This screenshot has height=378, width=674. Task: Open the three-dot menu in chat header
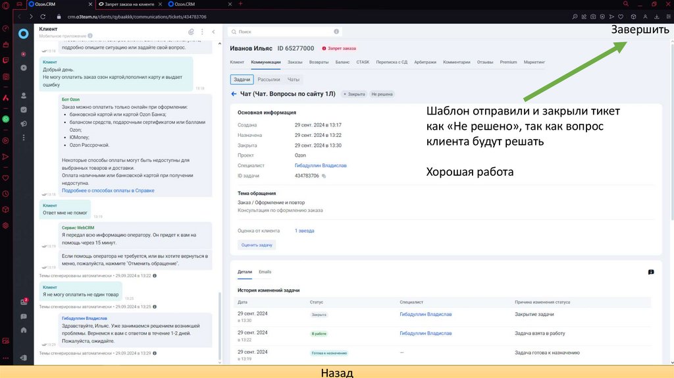click(x=202, y=32)
